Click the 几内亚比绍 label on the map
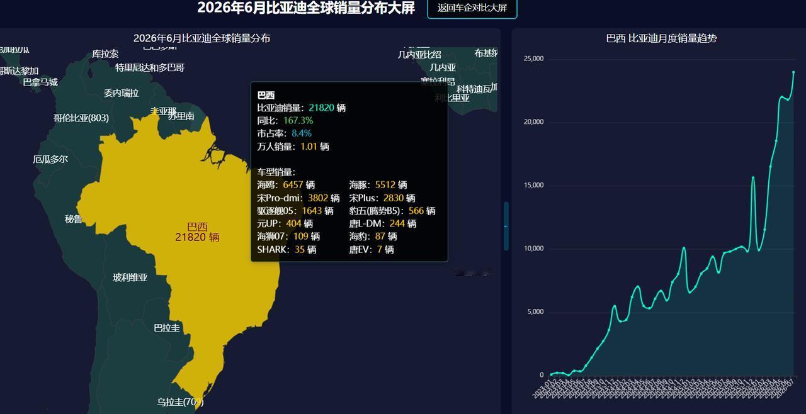Viewport: 806px width, 414px height. pos(419,55)
